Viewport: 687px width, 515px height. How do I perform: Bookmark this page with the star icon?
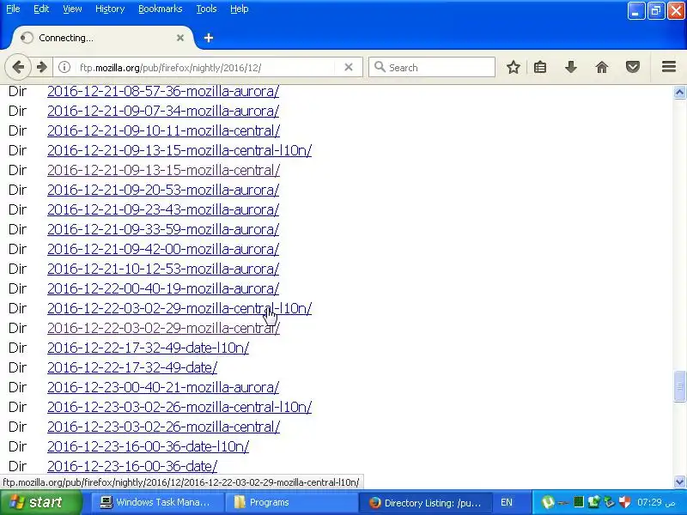514,67
